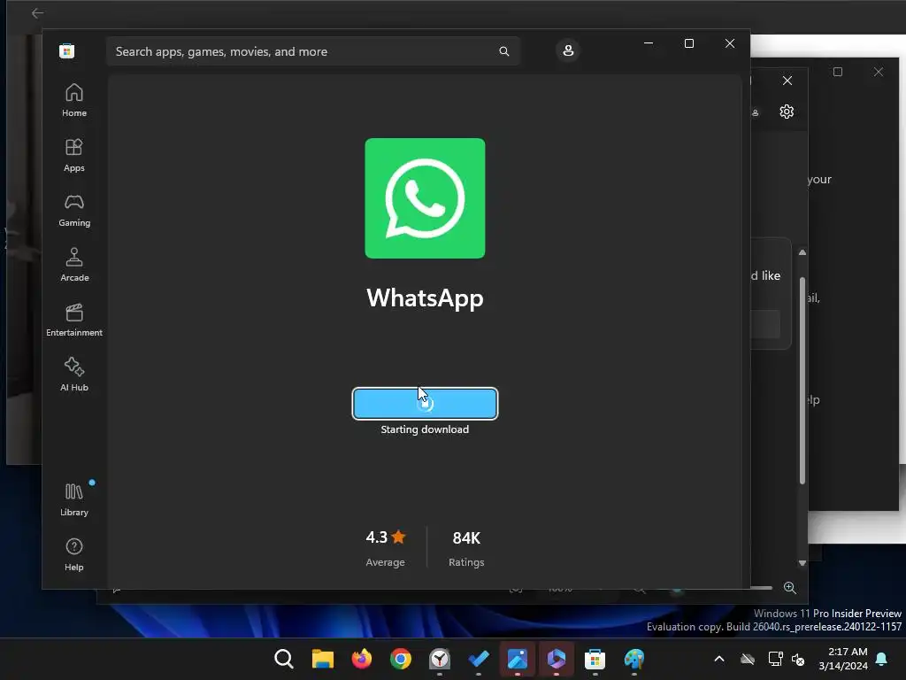Click scrollbar down arrow in background window
The height and width of the screenshot is (680, 906).
click(802, 563)
